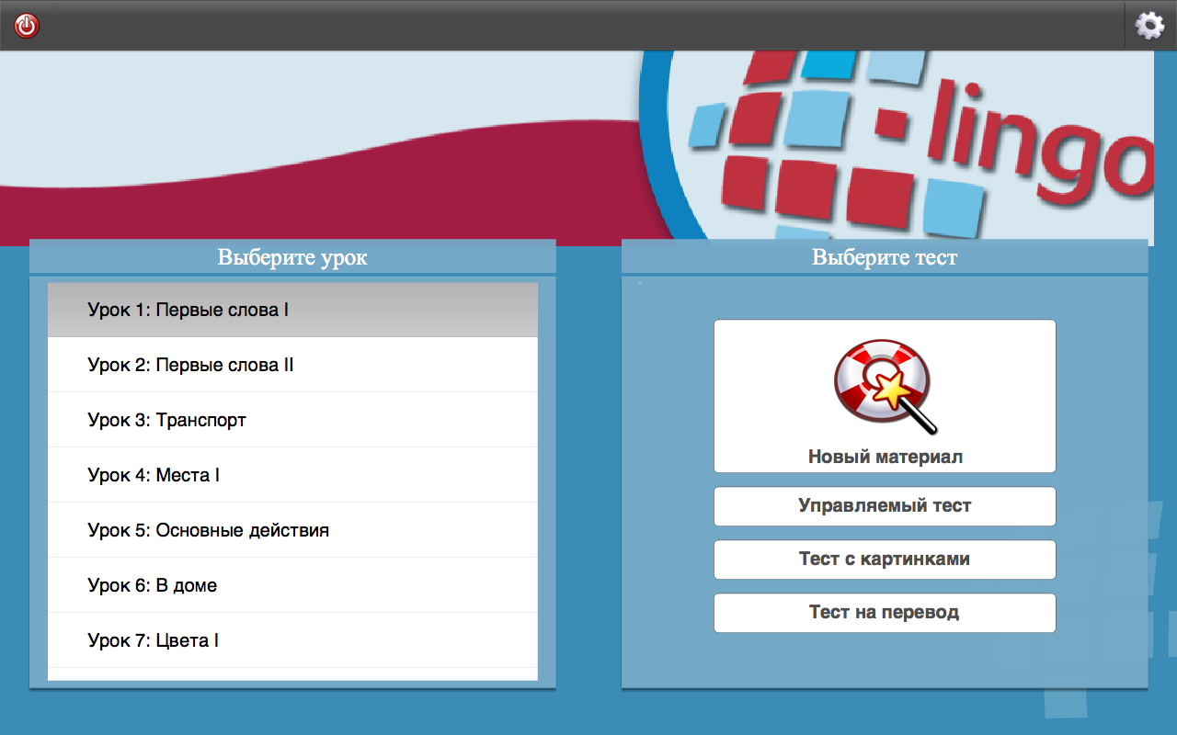Open settings via the gear icon
The width and height of the screenshot is (1177, 735).
point(1149,26)
